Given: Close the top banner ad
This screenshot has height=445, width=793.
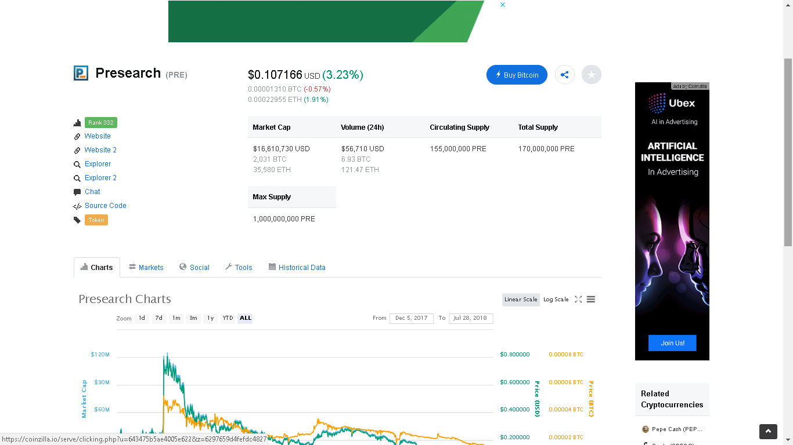Looking at the screenshot, I should (503, 5).
